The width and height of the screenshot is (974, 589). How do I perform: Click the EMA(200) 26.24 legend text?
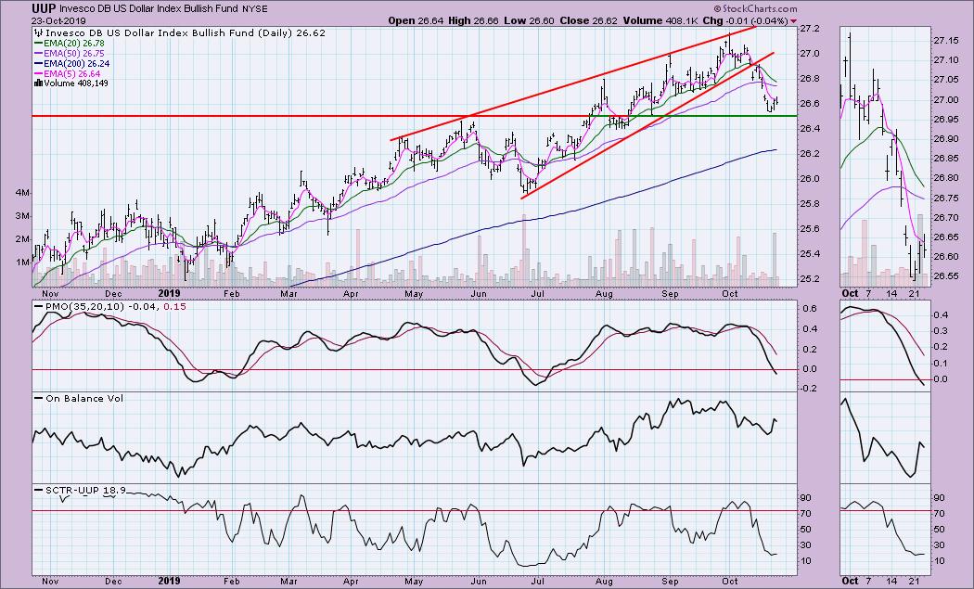[76, 63]
